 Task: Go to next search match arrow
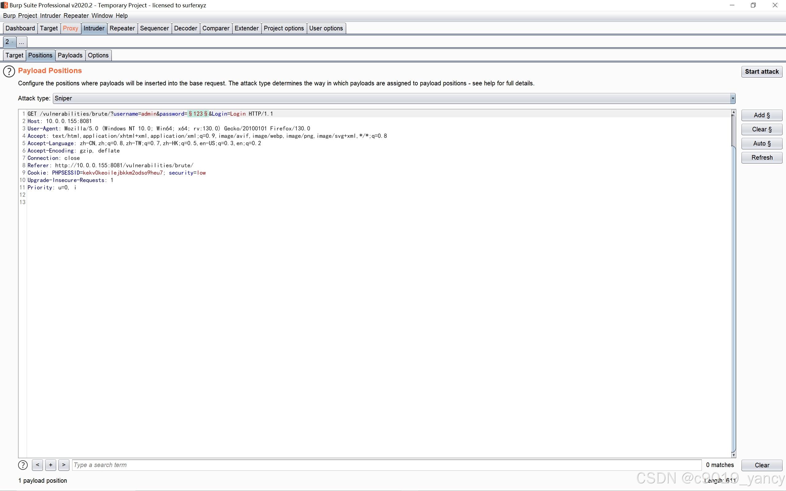pyautogui.click(x=64, y=465)
